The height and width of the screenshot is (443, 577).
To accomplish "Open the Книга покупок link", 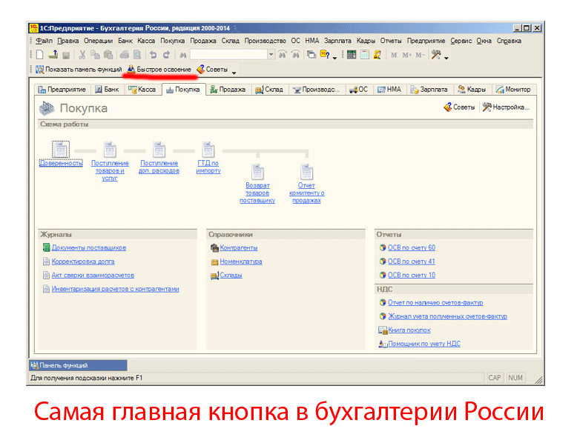I will click(x=409, y=330).
